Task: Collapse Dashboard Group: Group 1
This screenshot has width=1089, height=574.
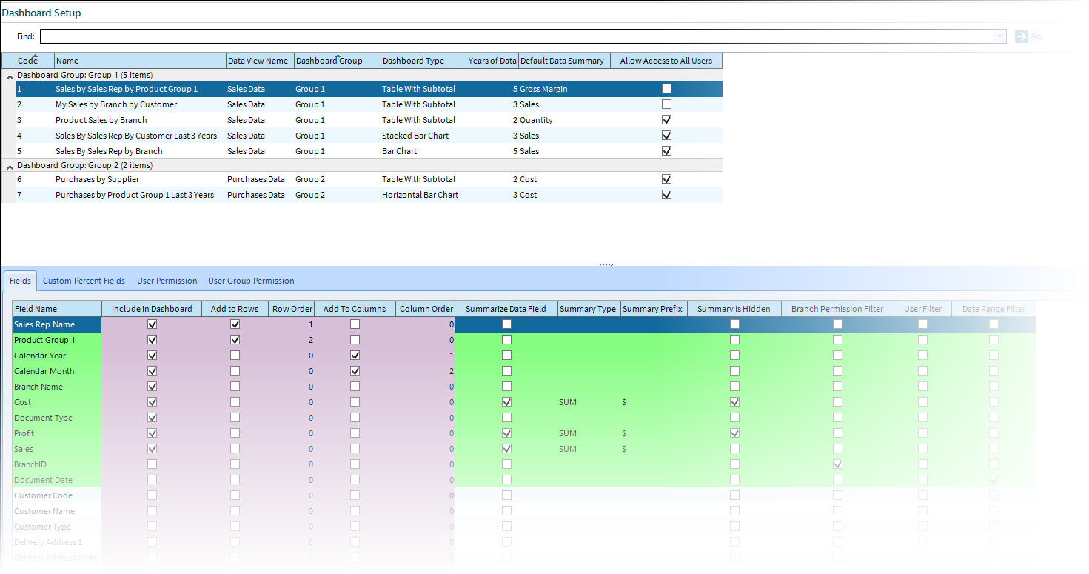Action: click(10, 76)
